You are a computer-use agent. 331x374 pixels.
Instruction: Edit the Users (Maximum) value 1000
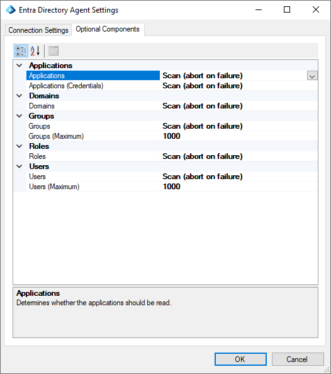point(238,187)
